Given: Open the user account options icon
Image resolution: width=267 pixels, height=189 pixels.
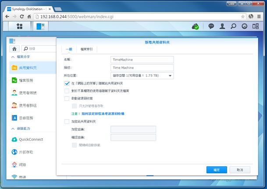Looking at the screenshot, I should (x=222, y=26).
